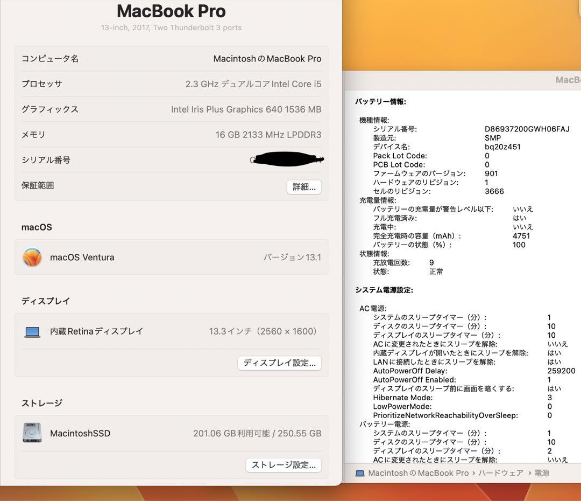This screenshot has width=581, height=501.
Task: Click the 機種情報: section label
Action: [374, 120]
